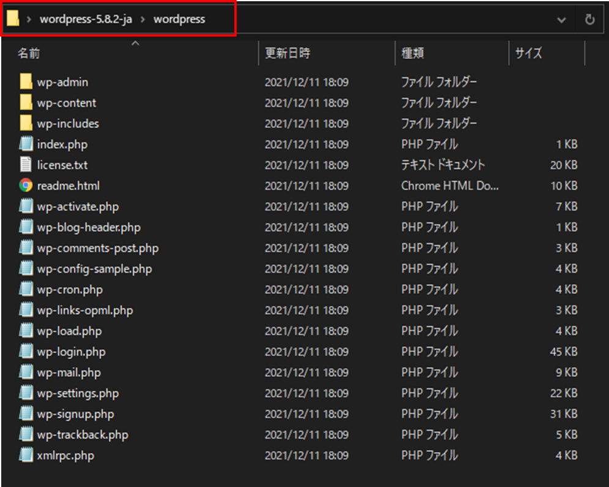Open the address bar history dropdown
Screen dimensions: 609x487
click(561, 20)
